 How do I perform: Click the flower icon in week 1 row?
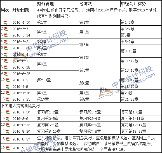coord(6,23)
